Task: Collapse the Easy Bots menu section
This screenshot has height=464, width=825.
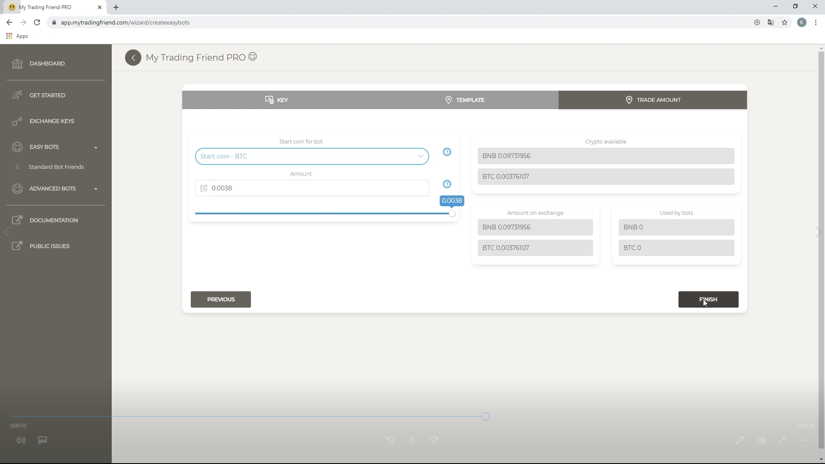Action: 96,147
